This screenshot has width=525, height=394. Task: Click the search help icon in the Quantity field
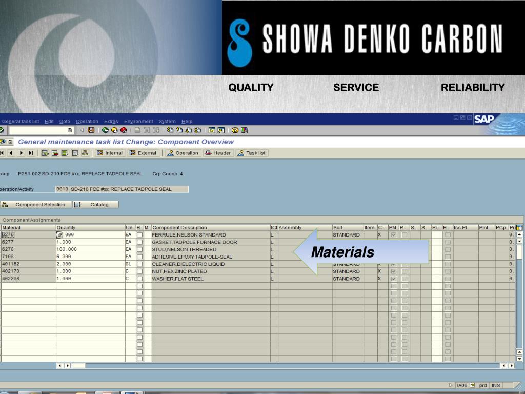click(59, 235)
